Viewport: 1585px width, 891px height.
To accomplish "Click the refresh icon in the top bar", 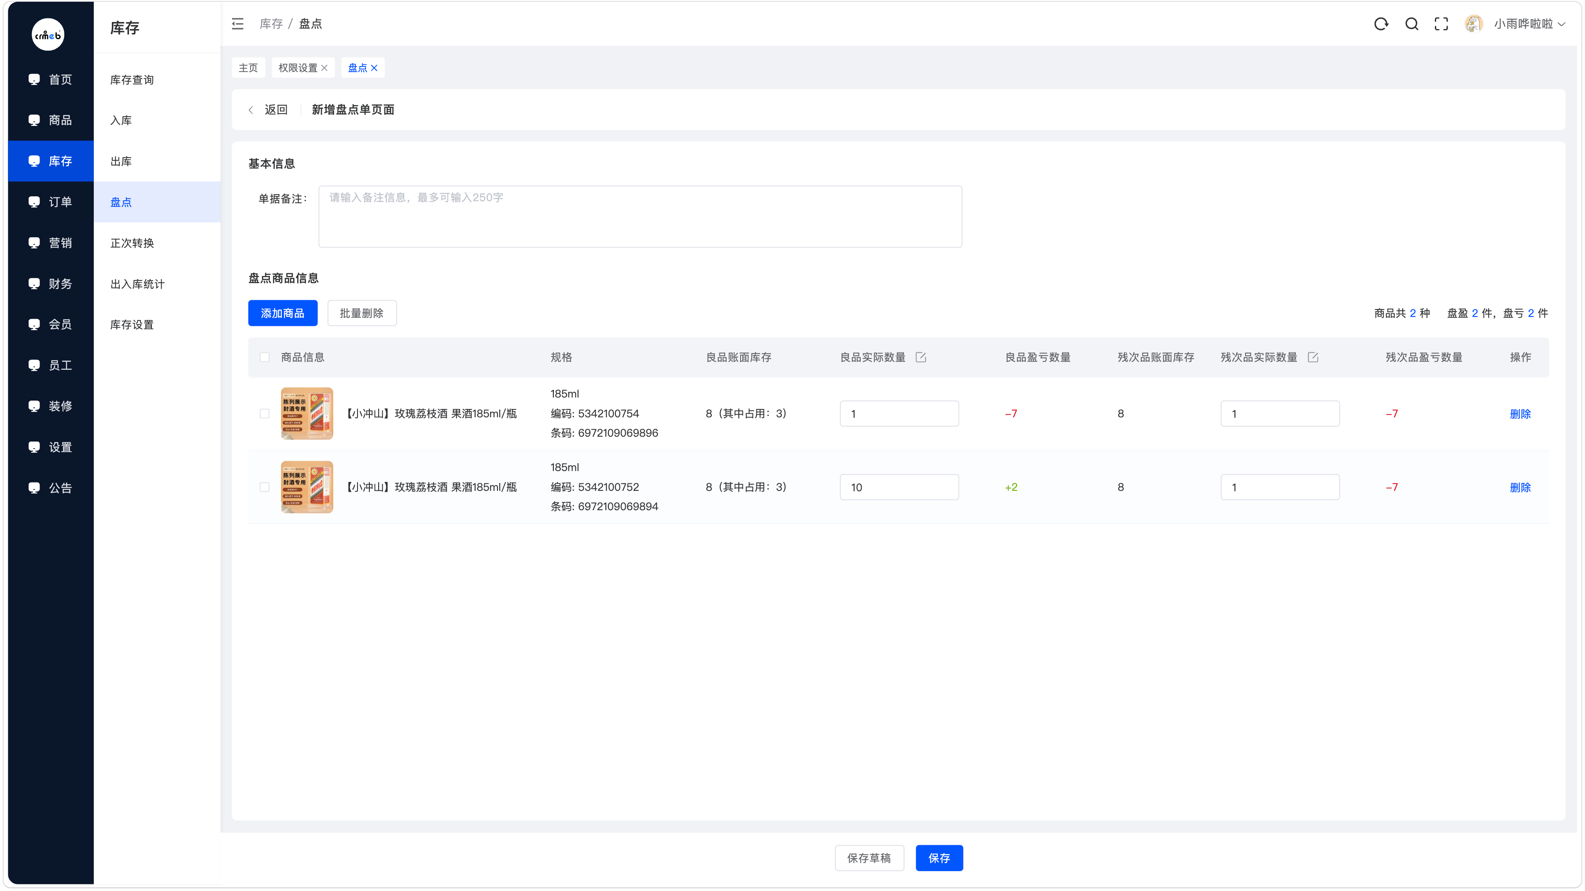I will click(x=1381, y=24).
